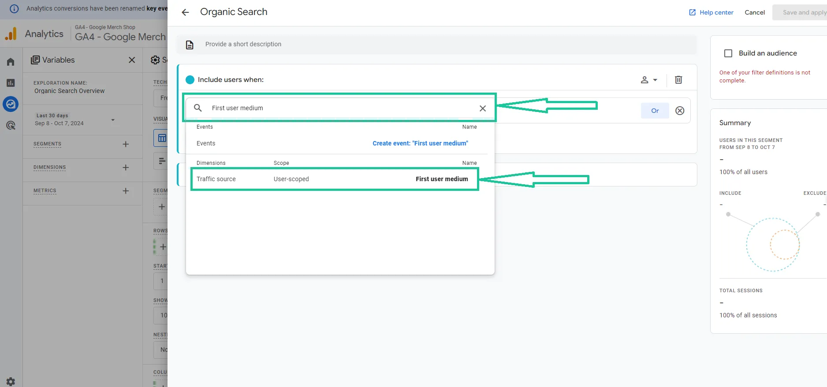The height and width of the screenshot is (387, 827).
Task: Open the Home icon in sidebar
Action: [11, 62]
